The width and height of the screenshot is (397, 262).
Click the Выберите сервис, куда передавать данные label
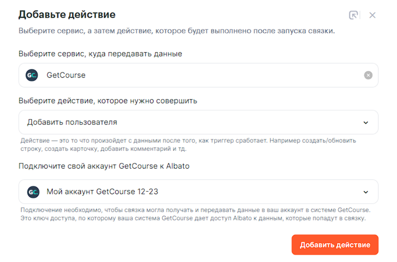click(x=100, y=53)
